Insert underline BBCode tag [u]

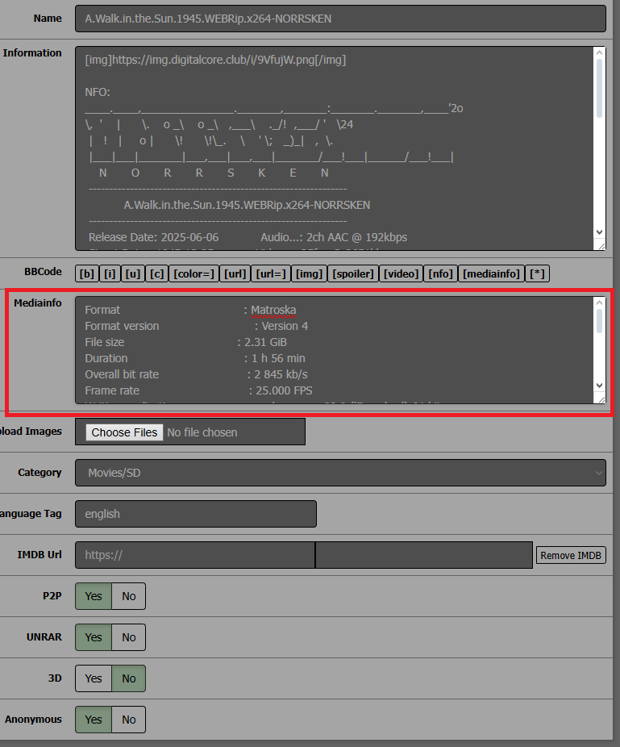point(133,273)
